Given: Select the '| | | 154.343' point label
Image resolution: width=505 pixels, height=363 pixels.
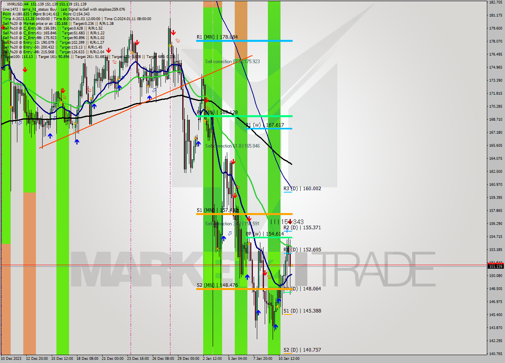Looking at the screenshot, I should click(287, 222).
